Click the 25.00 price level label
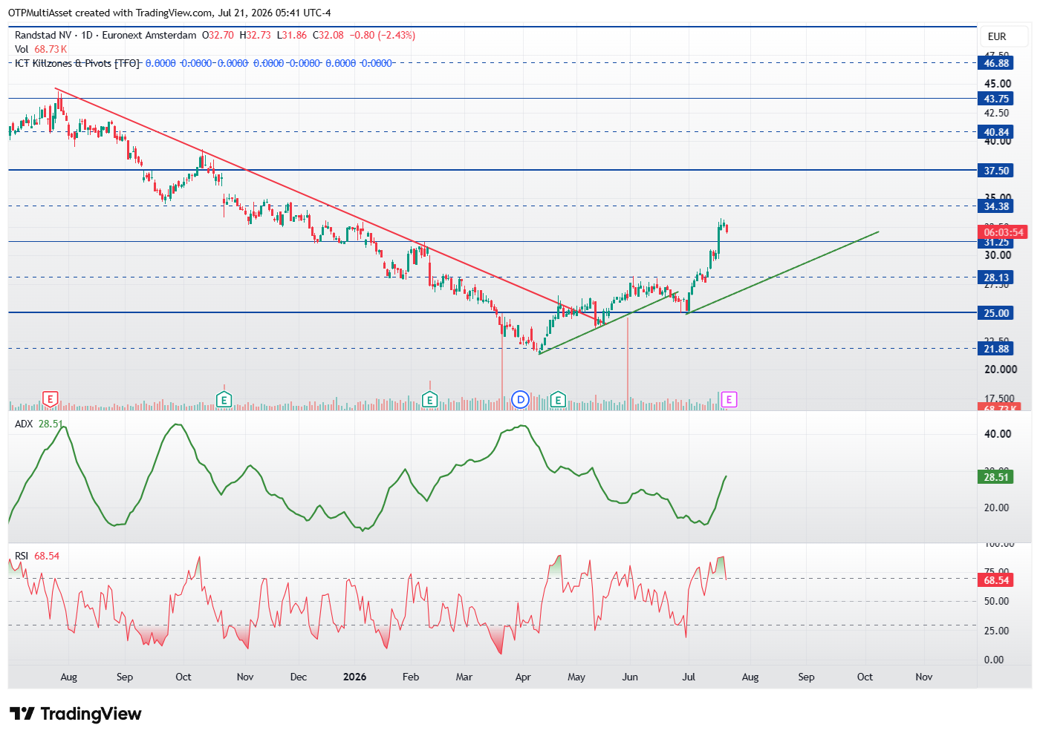1040x739 pixels. [x=995, y=313]
